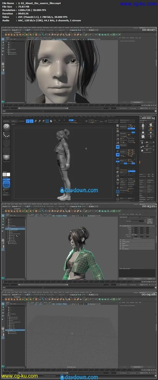Click Copy Tab button in 00:03:21 frame
This screenshot has width=158, height=380.
click(x=149, y=279)
